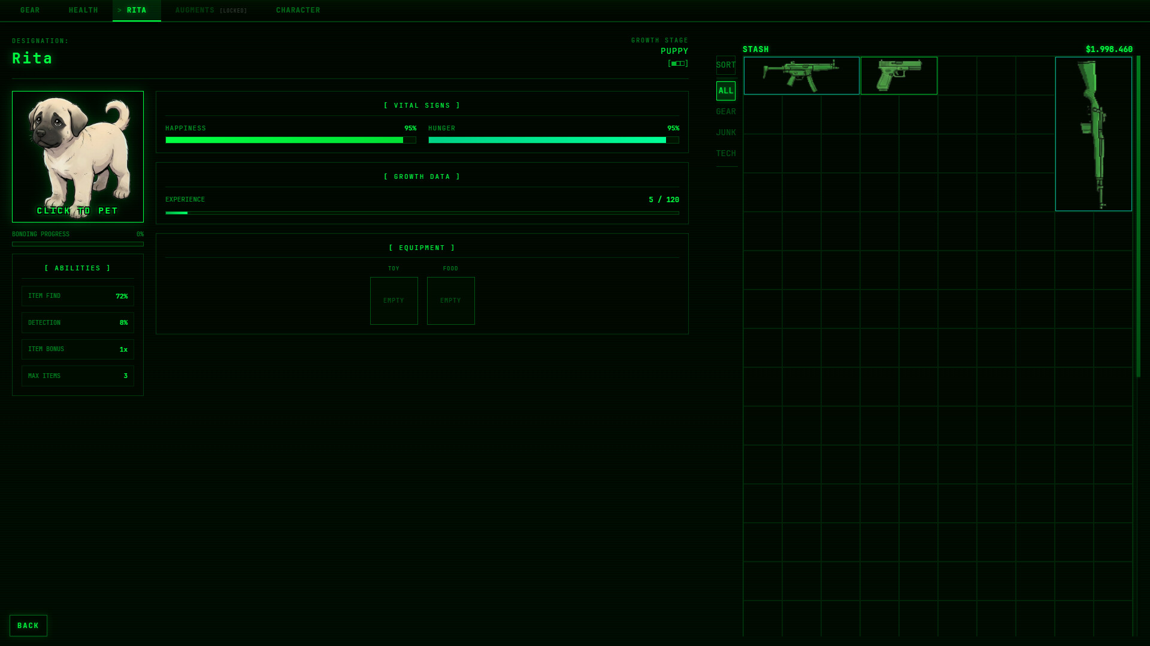Select the sniper rifle in the stash
The width and height of the screenshot is (1150, 646).
coord(1094,136)
